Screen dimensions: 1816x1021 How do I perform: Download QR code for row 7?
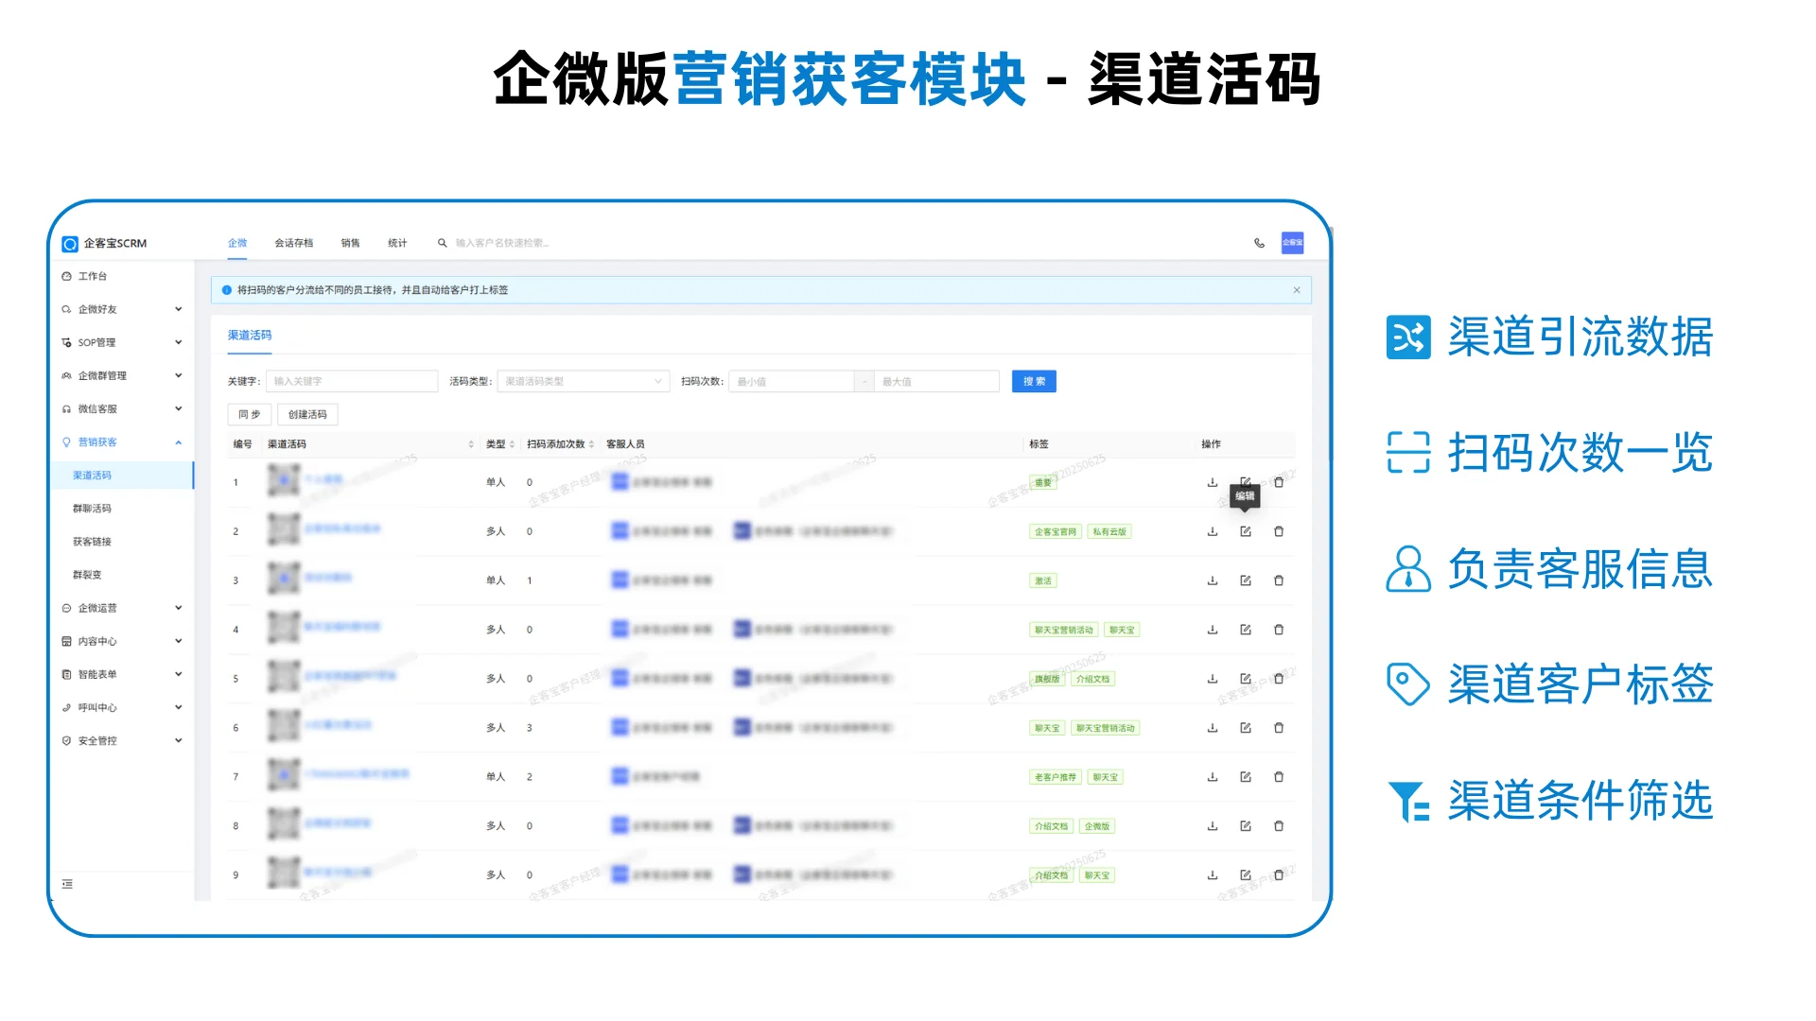click(x=1213, y=777)
